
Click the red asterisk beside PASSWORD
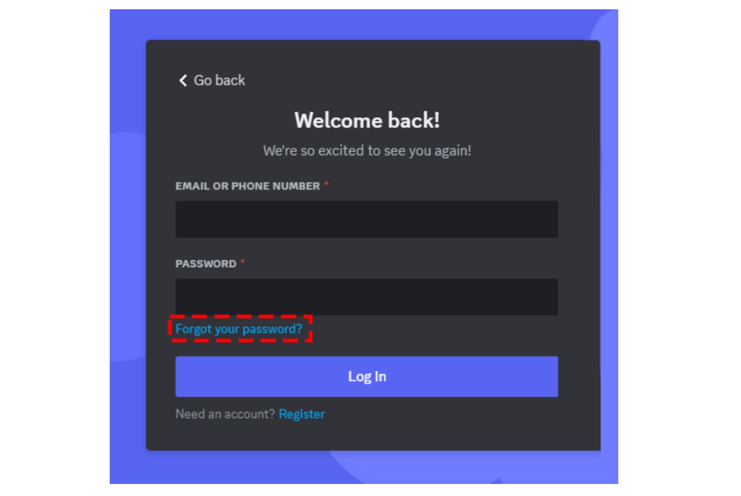coord(243,262)
